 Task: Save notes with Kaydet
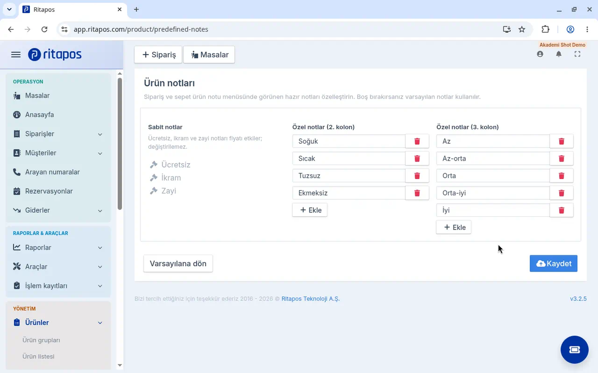[554, 264]
